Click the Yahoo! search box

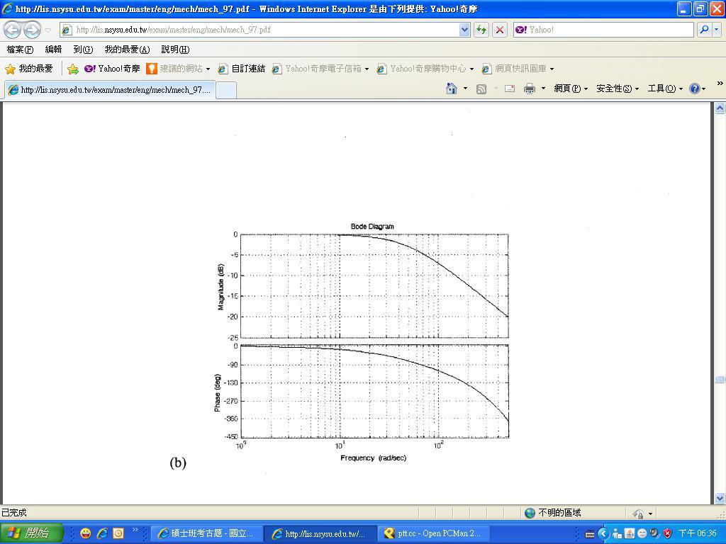point(603,30)
